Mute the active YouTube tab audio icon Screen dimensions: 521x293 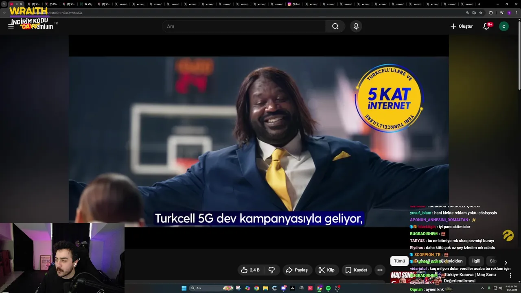click(x=16, y=4)
